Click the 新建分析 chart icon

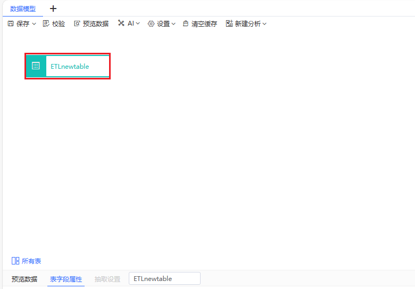pyautogui.click(x=229, y=23)
